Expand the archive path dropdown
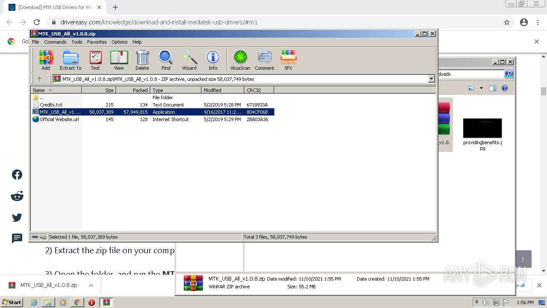 [431, 79]
